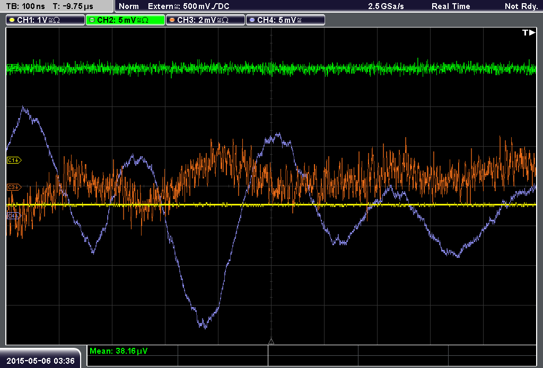Select the CH2: 5mV channel tab
This screenshot has height=368, width=543.
(125, 20)
